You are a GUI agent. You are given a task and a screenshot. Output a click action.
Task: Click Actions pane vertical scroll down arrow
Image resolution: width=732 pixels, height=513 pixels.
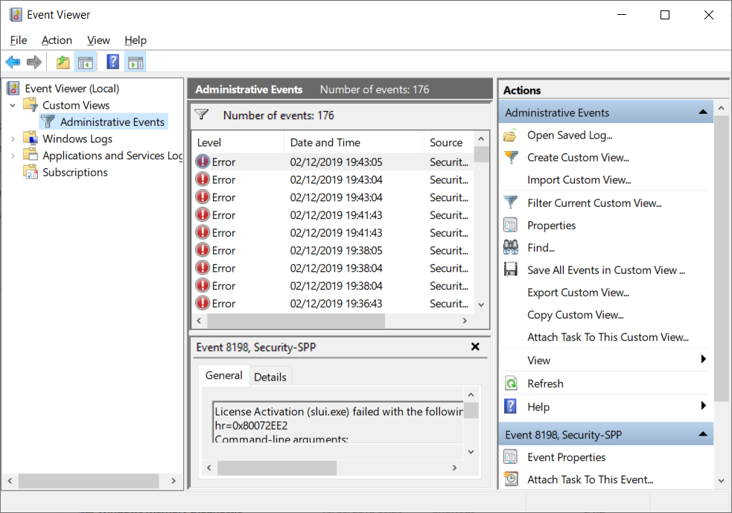722,480
